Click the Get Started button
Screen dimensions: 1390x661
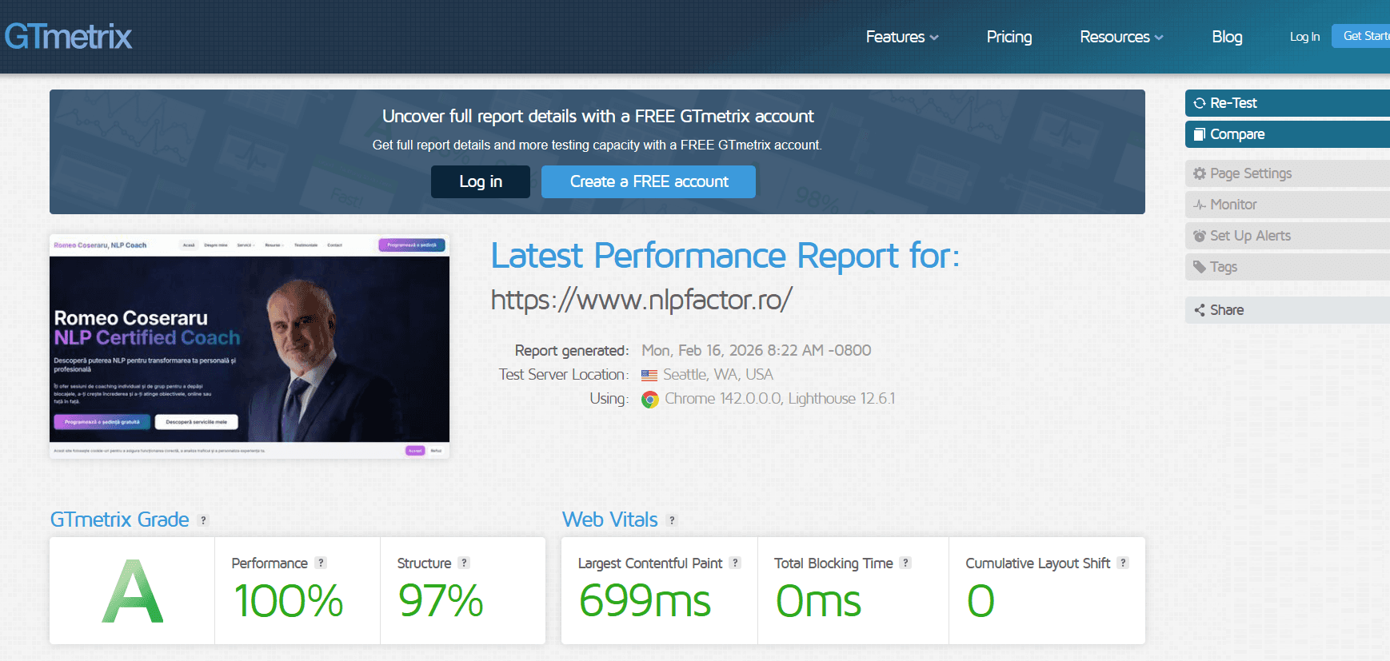[x=1361, y=36]
